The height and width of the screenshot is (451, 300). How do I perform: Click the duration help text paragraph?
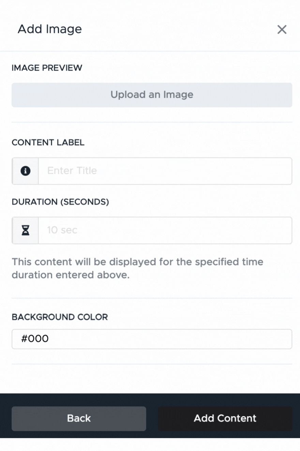click(x=137, y=268)
